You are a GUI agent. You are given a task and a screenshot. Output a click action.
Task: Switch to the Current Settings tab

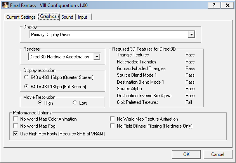point(21,17)
